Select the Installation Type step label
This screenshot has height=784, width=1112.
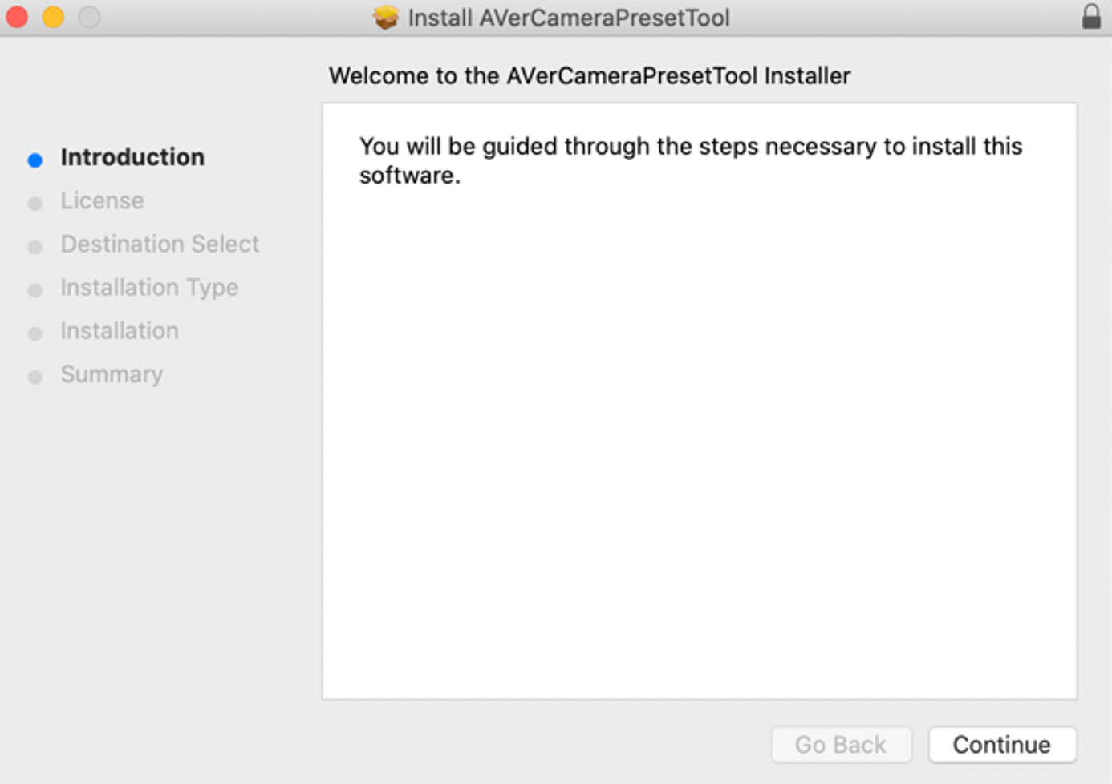tap(149, 287)
